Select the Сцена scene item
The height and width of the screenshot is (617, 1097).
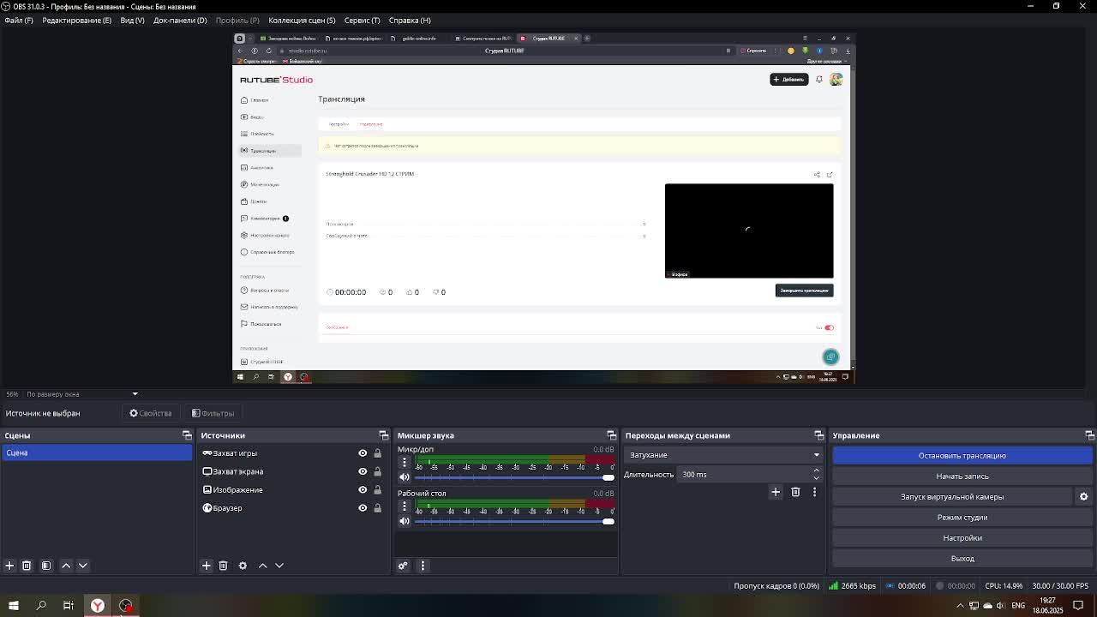(97, 452)
